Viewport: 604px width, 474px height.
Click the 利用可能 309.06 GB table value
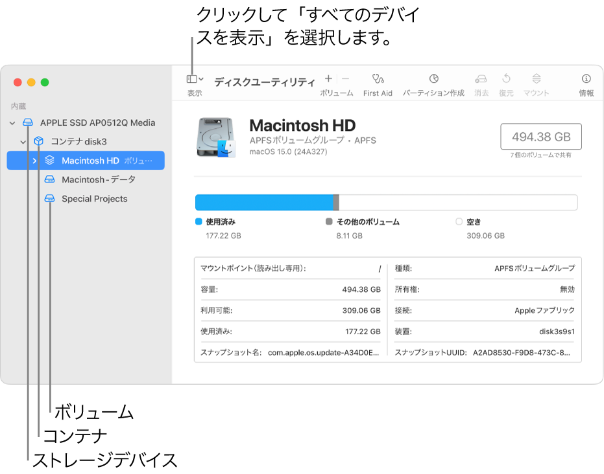point(361,311)
